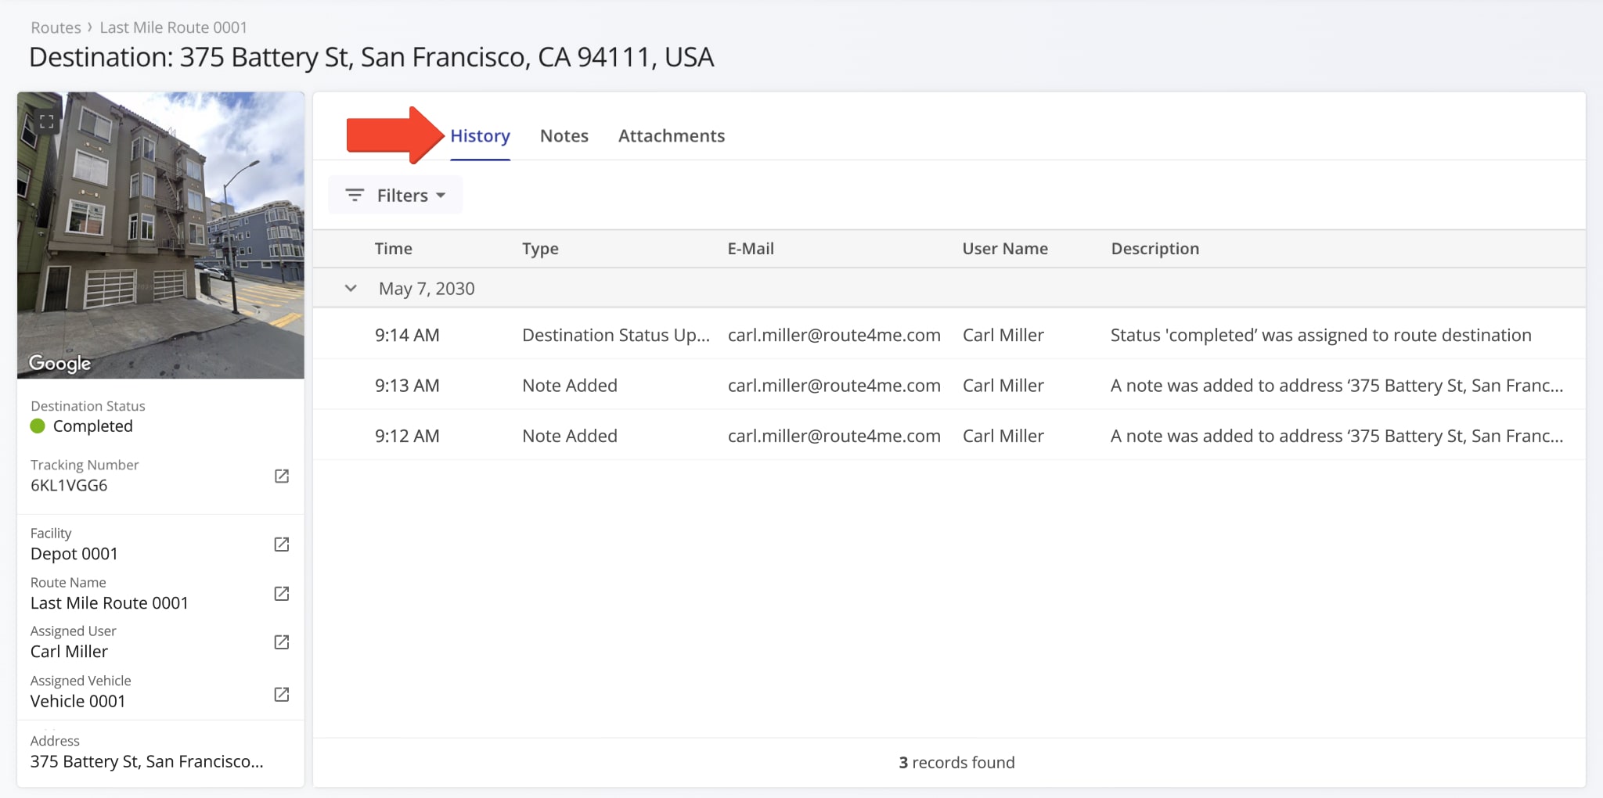Go to Routes in breadcrumb
Viewport: 1603px width, 798px height.
pyautogui.click(x=56, y=27)
